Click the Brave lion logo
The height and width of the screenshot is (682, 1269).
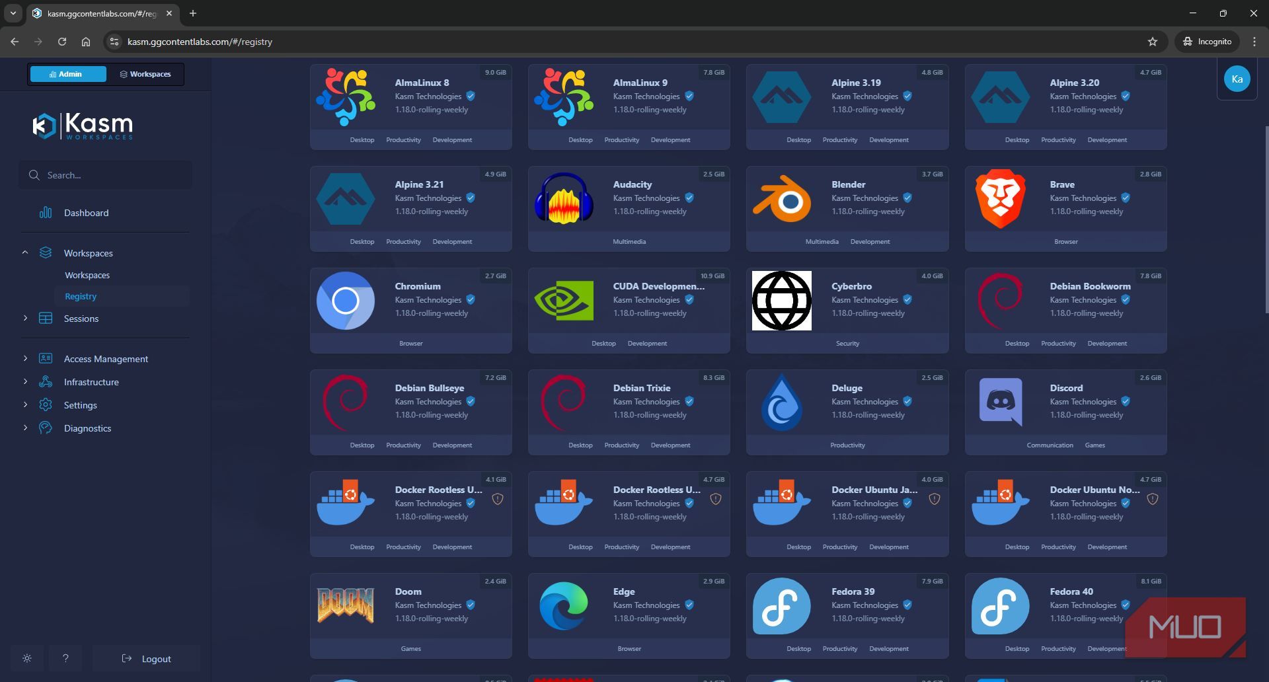pos(1000,199)
